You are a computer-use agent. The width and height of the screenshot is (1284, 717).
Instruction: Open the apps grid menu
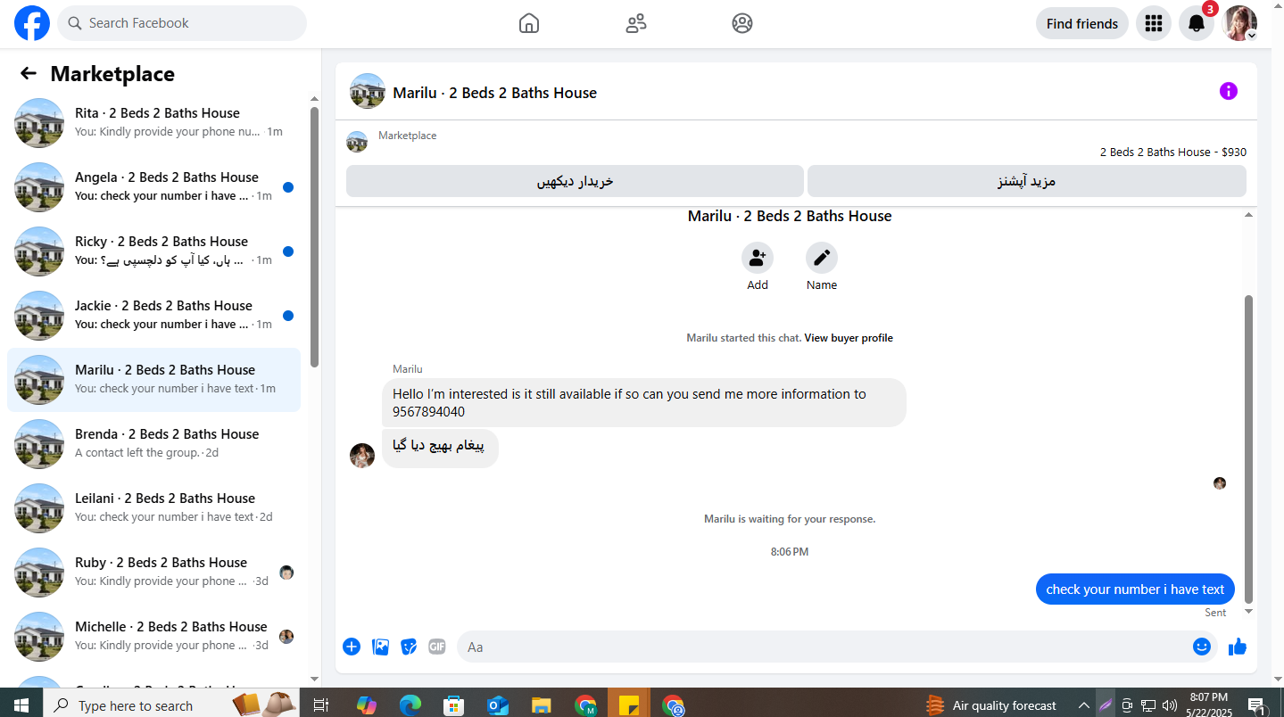coord(1154,23)
